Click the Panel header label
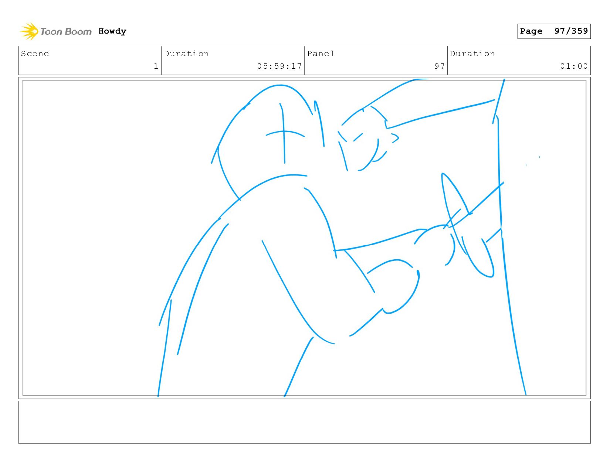Image resolution: width=610 pixels, height=471 pixels. pyautogui.click(x=321, y=54)
